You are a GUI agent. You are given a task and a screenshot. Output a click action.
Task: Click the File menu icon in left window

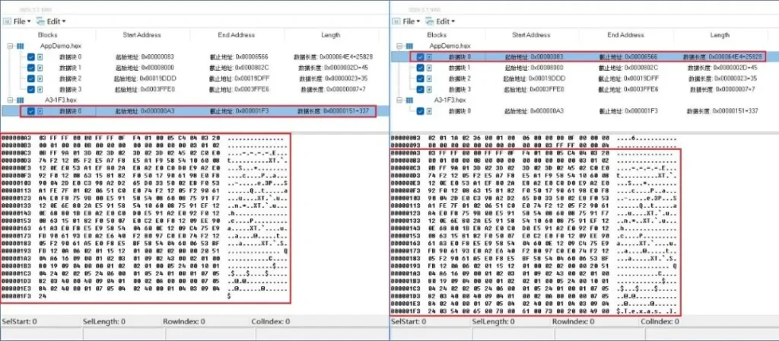[5, 21]
